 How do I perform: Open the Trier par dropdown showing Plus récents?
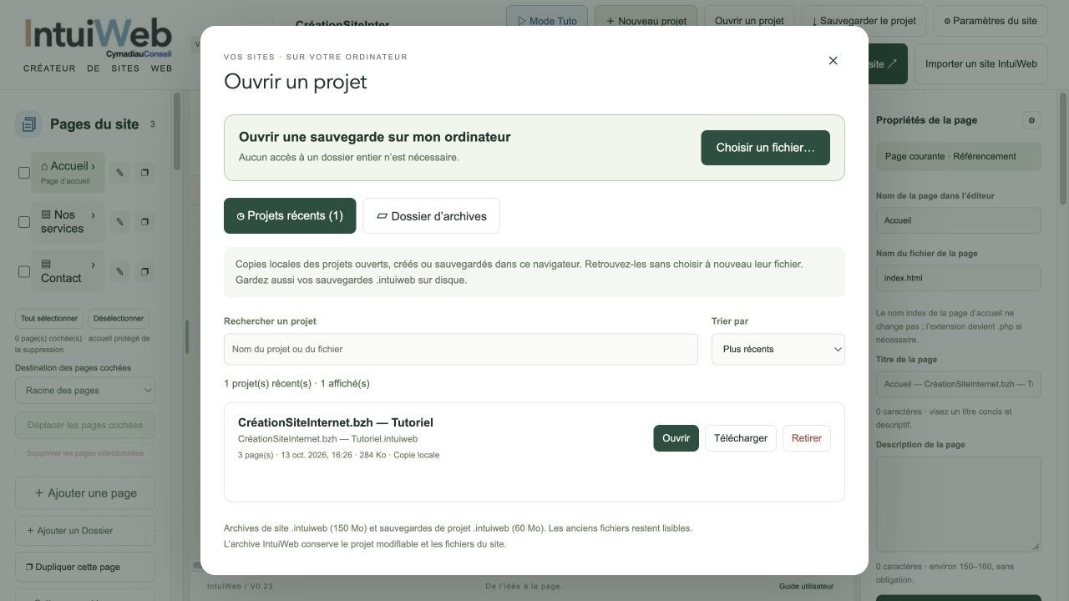tap(778, 349)
